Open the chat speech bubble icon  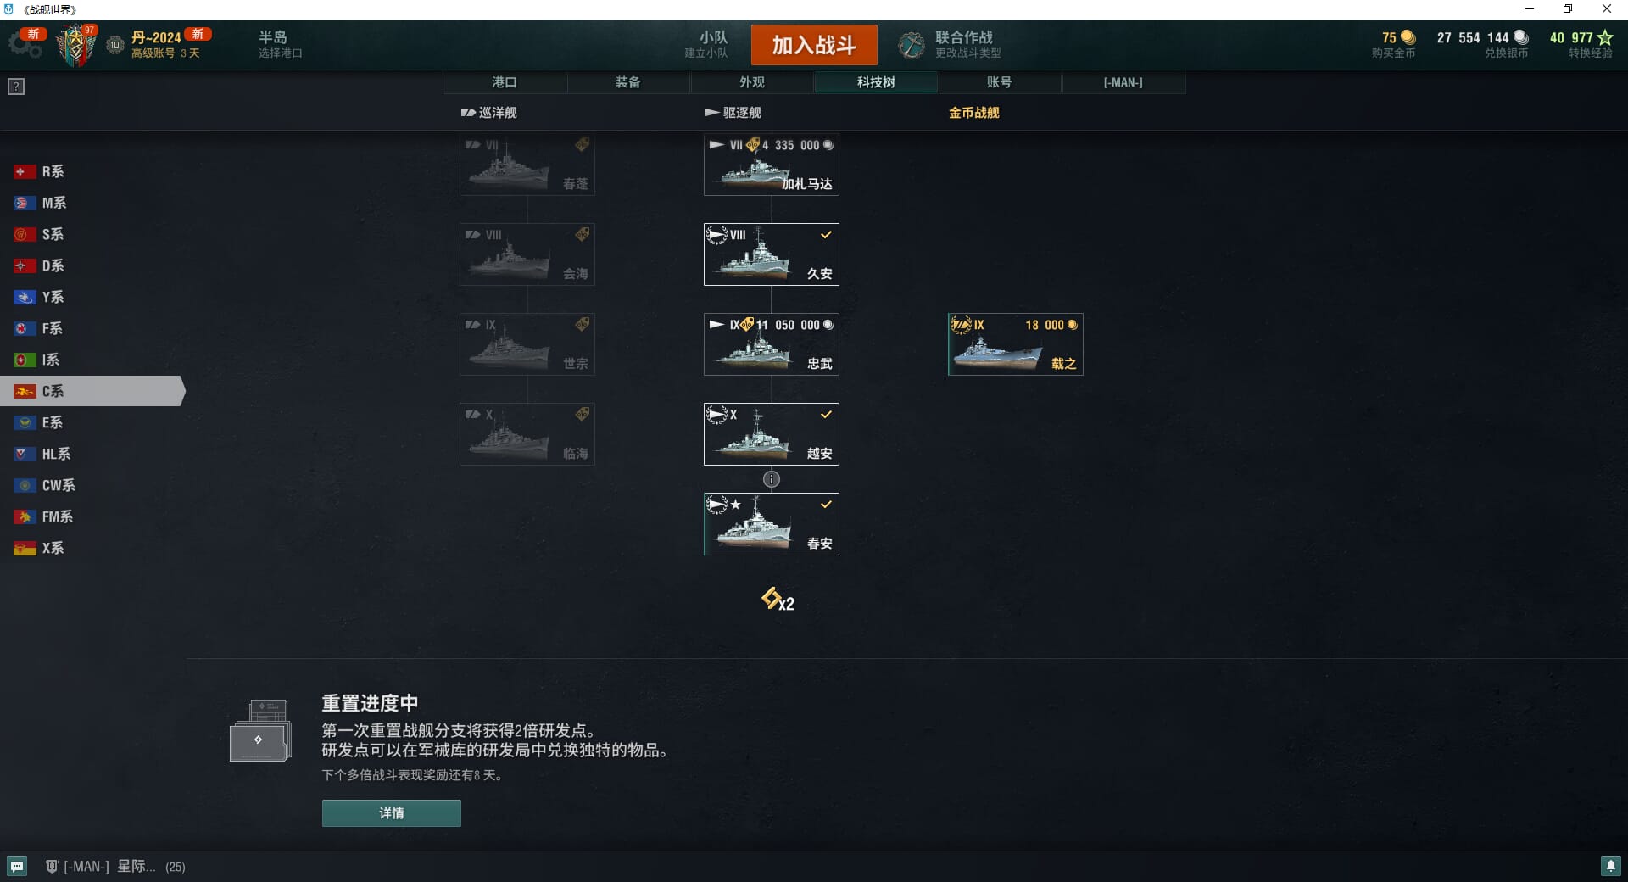17,866
